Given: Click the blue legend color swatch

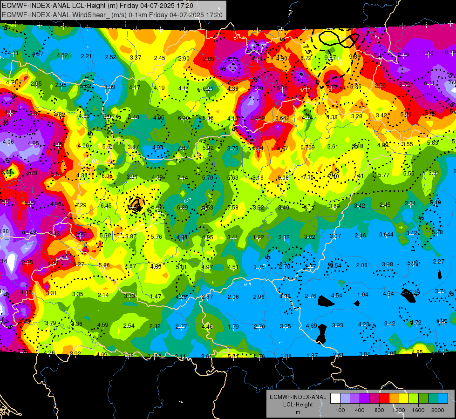Looking at the screenshot, I should (443, 399).
